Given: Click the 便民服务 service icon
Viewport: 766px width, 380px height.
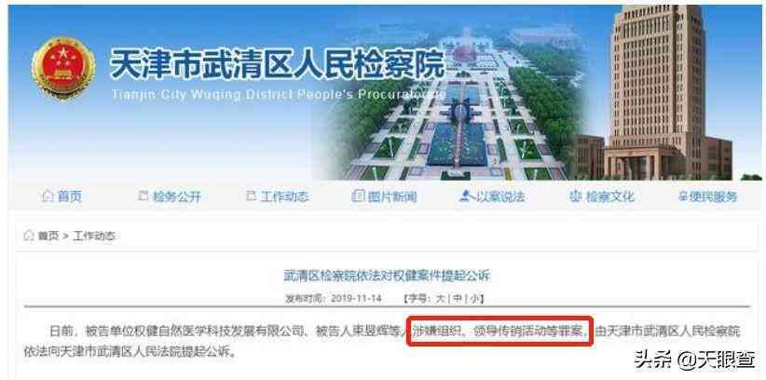Looking at the screenshot, I should click(x=682, y=197).
